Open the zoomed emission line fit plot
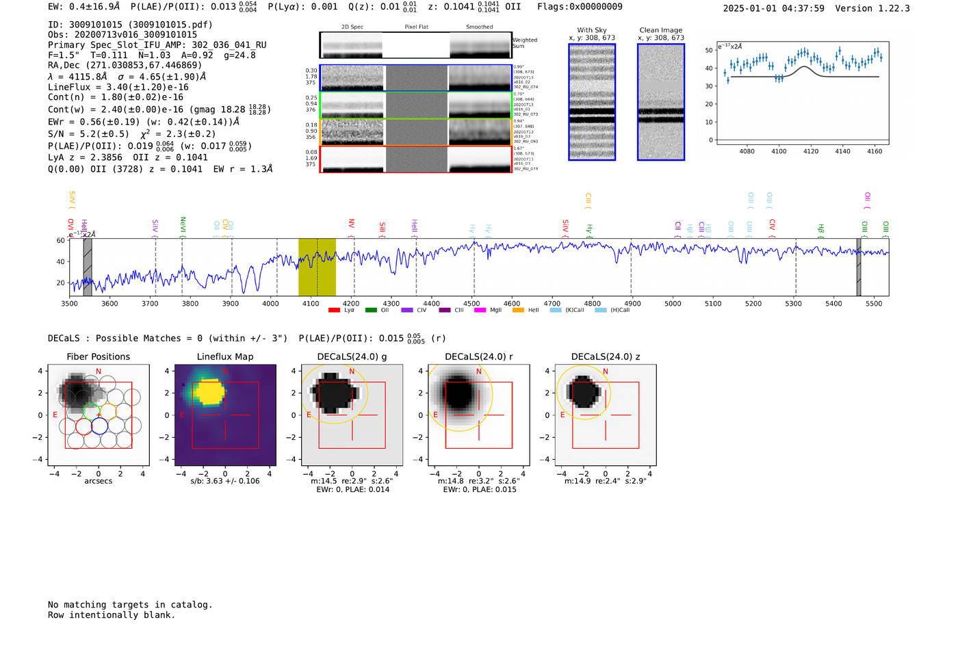This screenshot has height=652, width=958. coord(802,94)
